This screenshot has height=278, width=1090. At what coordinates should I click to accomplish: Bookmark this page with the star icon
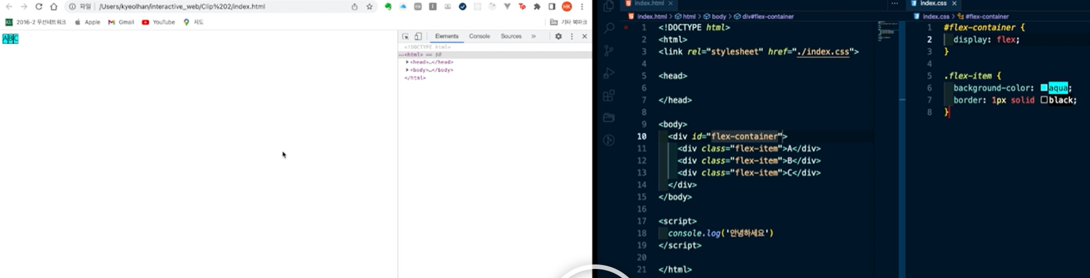click(x=369, y=7)
